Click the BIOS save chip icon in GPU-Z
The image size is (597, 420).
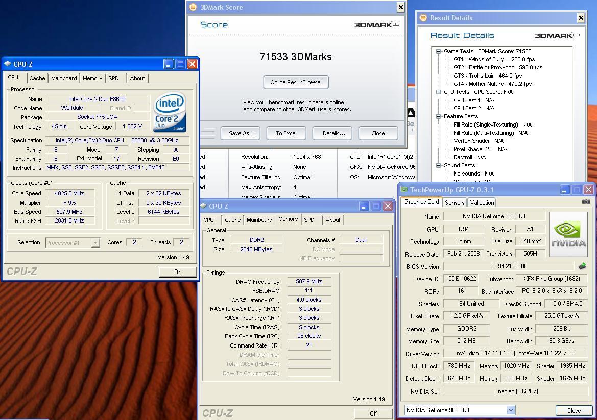coord(582,266)
